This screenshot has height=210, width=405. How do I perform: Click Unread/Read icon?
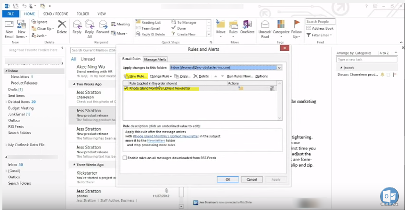[265, 24]
